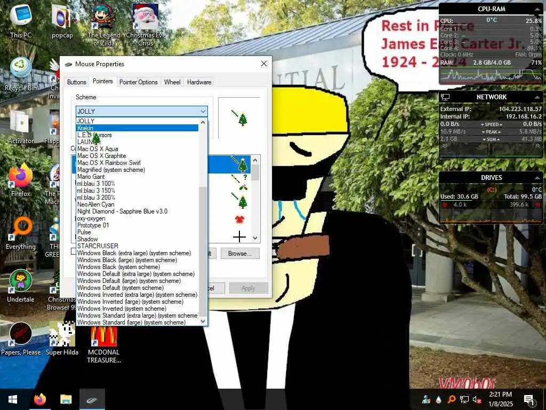Screen dimensions: 546x410
Task: Click the people tray icon
Action: tap(426, 399)
